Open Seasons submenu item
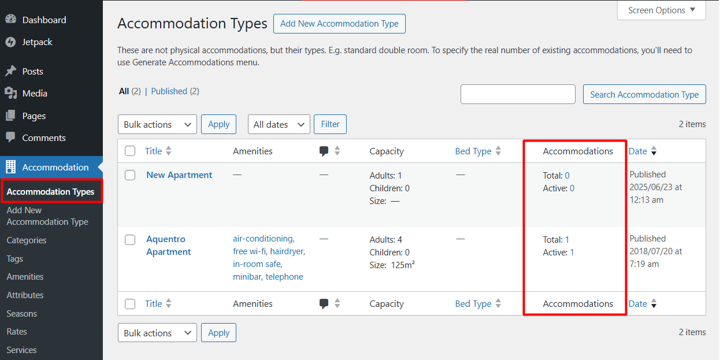 pos(22,313)
